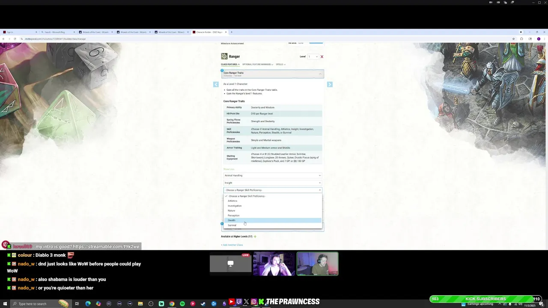Select the Character Builder D&D Beyond tab
Viewport: 548px width, 308px height.
pyautogui.click(x=209, y=32)
